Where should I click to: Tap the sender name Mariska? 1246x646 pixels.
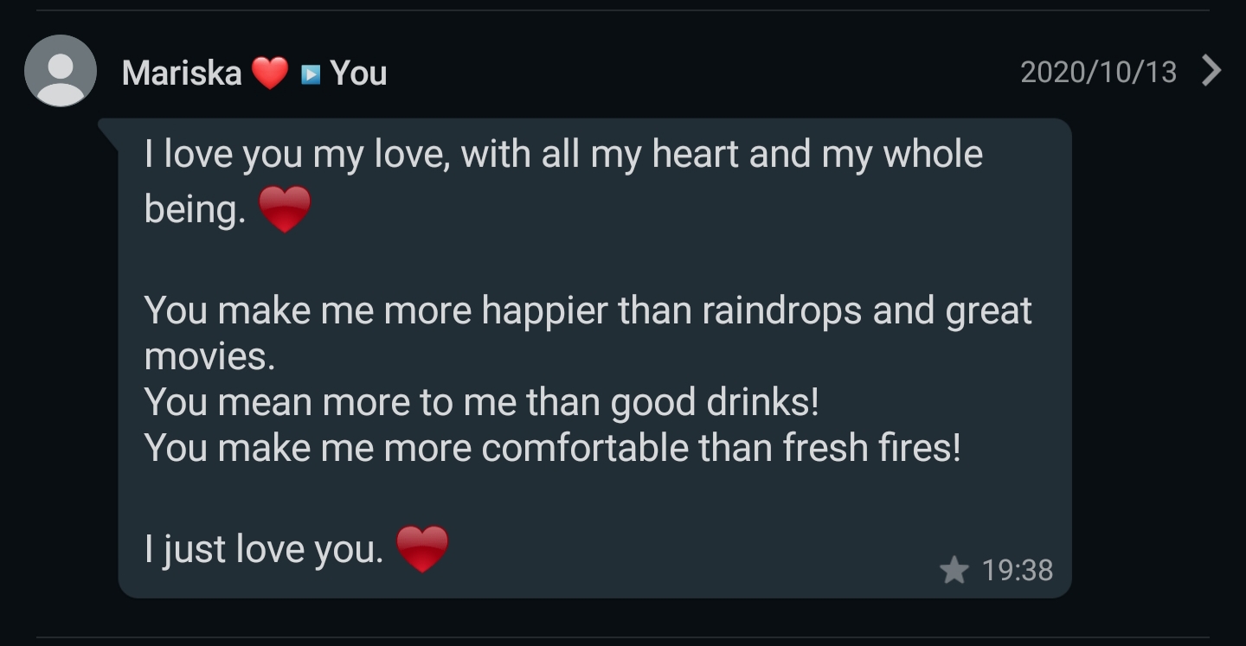pyautogui.click(x=182, y=73)
